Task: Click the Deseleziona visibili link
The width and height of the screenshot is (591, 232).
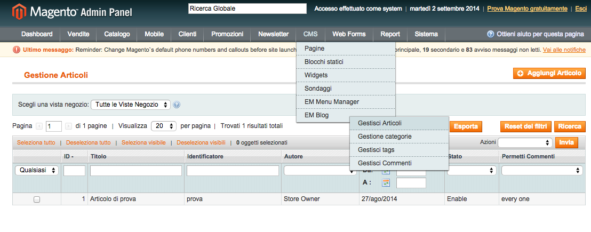Action: (x=201, y=143)
